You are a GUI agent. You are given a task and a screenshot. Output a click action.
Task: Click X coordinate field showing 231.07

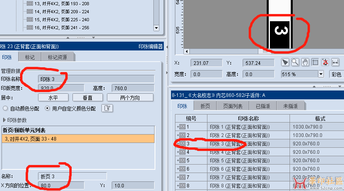tap(206, 63)
